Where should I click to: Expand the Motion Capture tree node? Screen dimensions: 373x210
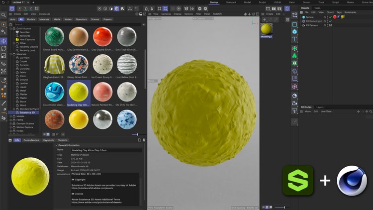point(11,127)
